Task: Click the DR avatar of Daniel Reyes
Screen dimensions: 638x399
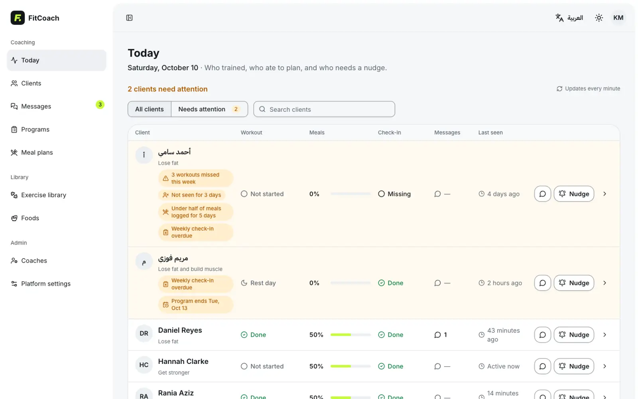Action: click(144, 334)
